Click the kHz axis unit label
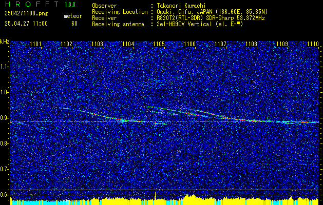This screenshot has height=205, width=323. (5, 42)
